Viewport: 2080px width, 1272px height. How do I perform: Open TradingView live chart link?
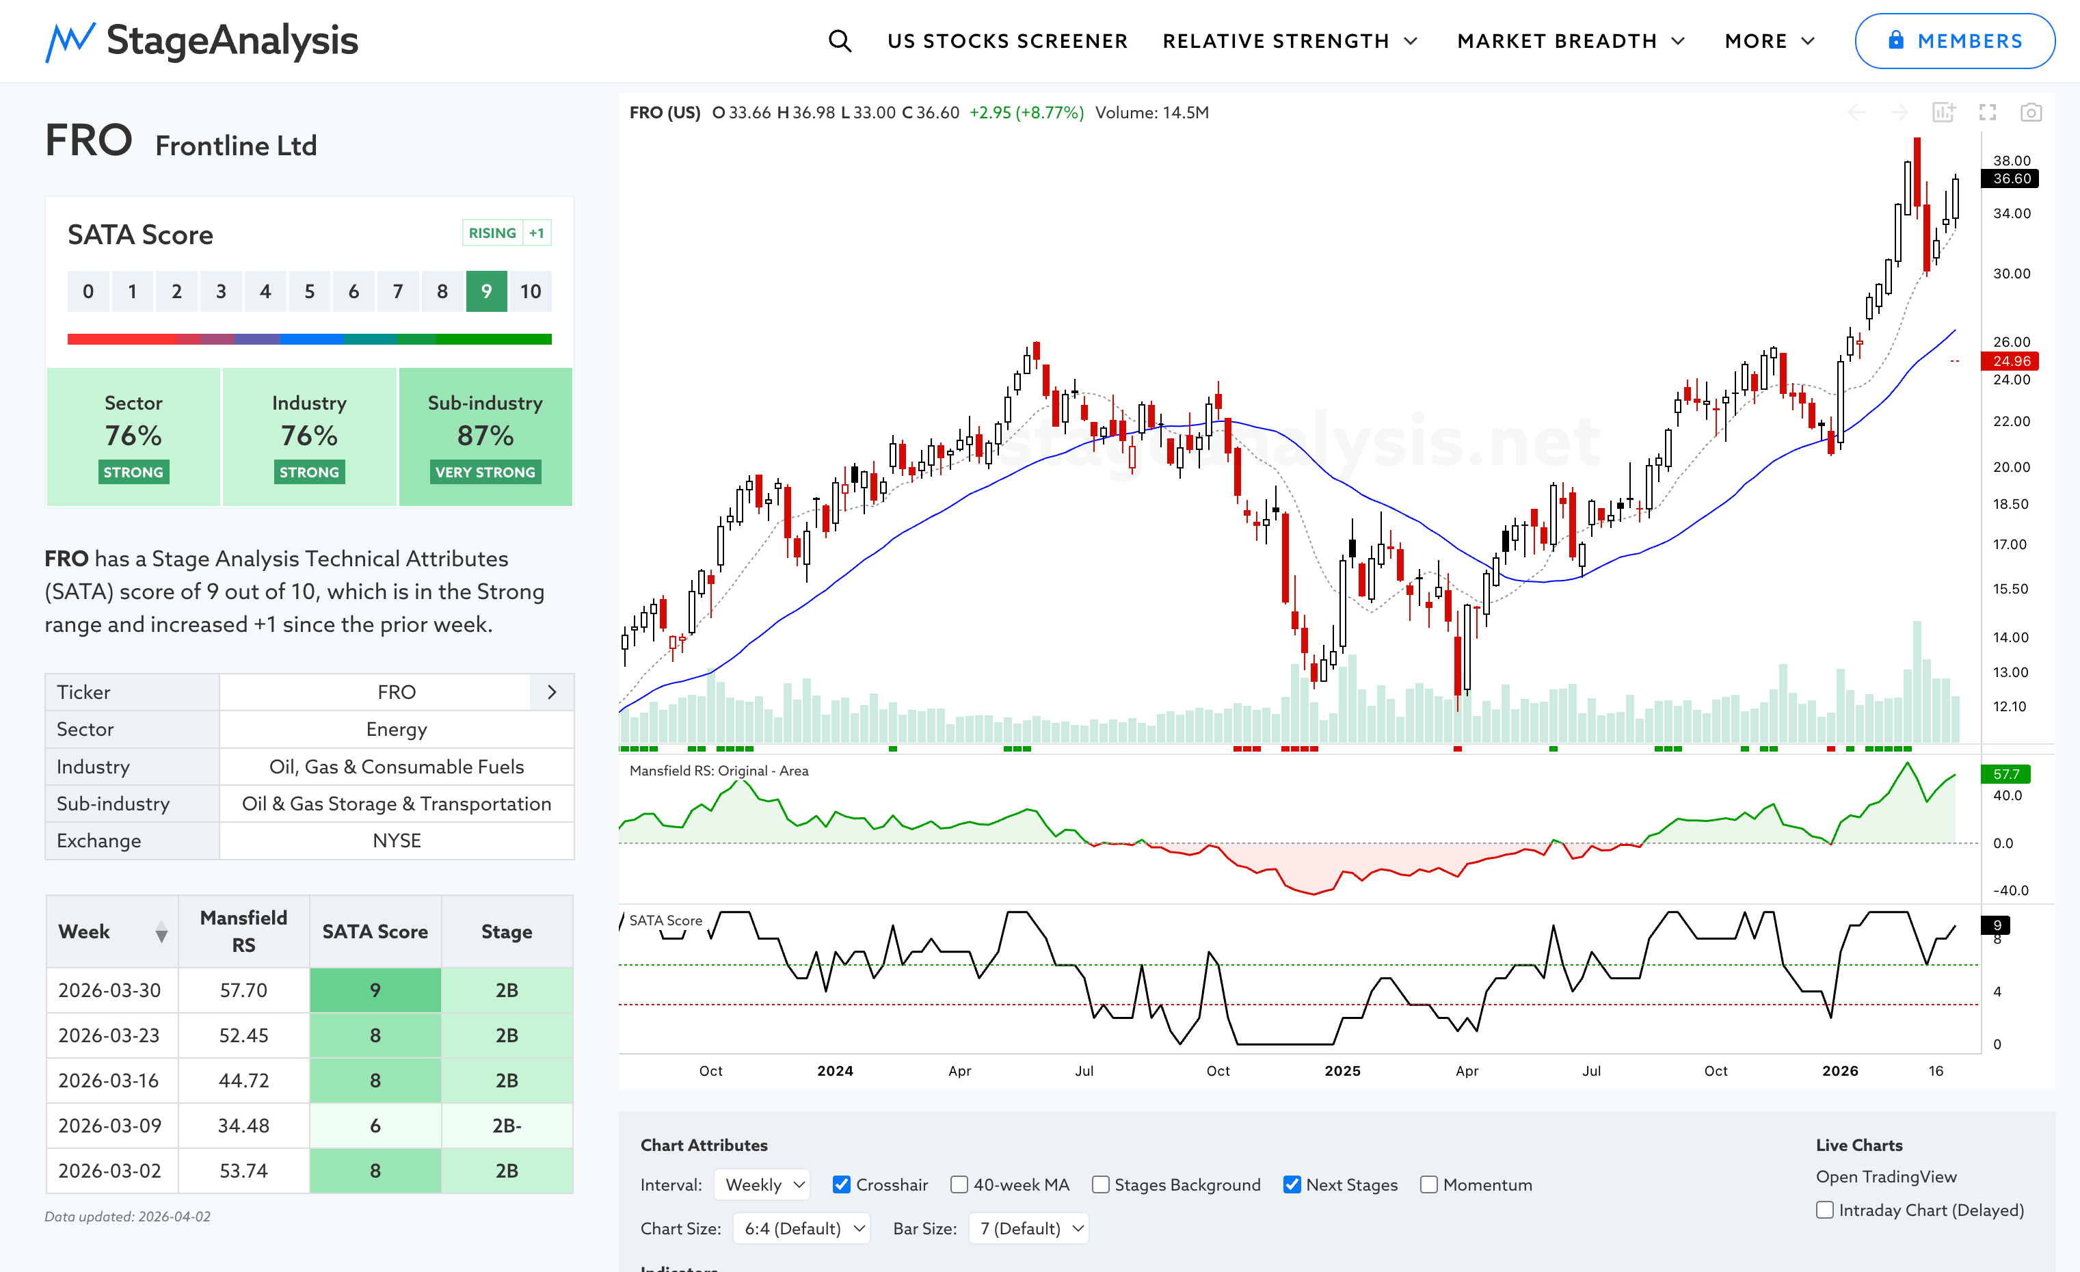tap(1885, 1176)
